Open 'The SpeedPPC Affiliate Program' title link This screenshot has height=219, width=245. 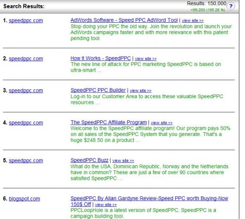[x=108, y=122]
